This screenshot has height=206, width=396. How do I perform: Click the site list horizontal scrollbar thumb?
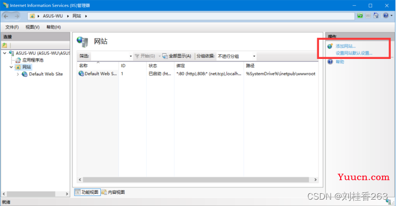click(196, 179)
